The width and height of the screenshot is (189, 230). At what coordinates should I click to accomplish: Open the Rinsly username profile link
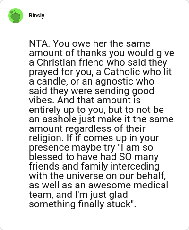pyautogui.click(x=36, y=16)
